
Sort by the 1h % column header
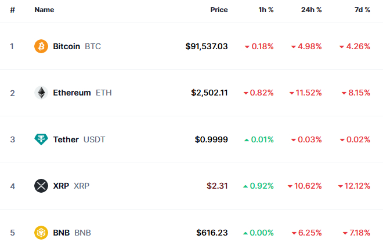(x=266, y=10)
